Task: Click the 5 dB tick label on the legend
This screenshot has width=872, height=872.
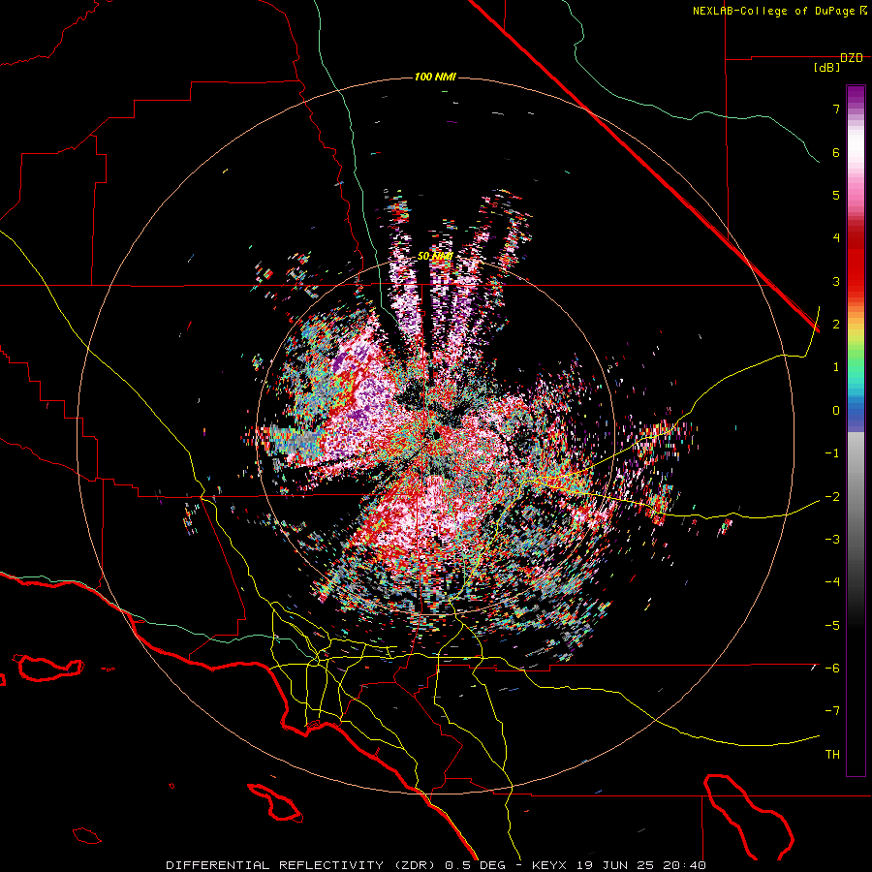Action: pyautogui.click(x=836, y=195)
